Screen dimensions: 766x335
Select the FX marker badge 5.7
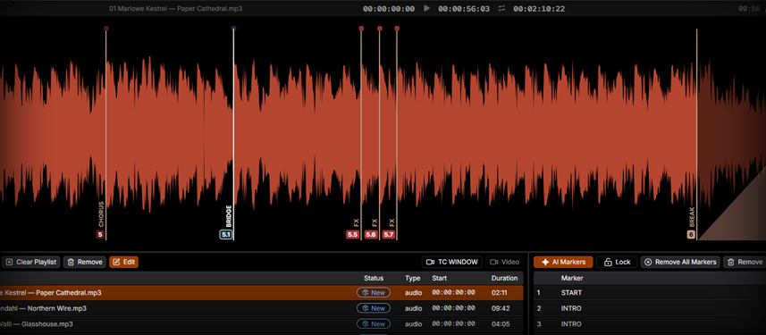[389, 235]
